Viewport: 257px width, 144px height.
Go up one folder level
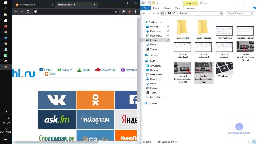pyautogui.click(x=158, y=14)
